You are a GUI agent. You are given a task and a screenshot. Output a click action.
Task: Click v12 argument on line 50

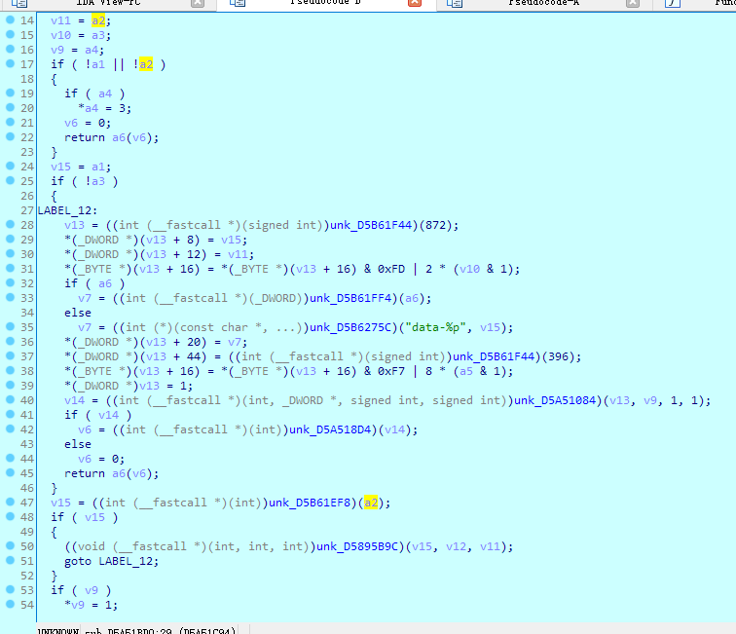(x=456, y=546)
